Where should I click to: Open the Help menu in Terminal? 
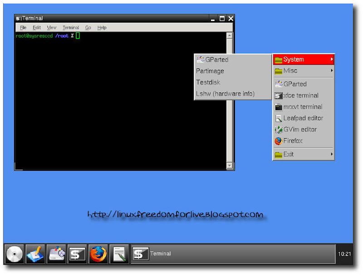tap(102, 28)
